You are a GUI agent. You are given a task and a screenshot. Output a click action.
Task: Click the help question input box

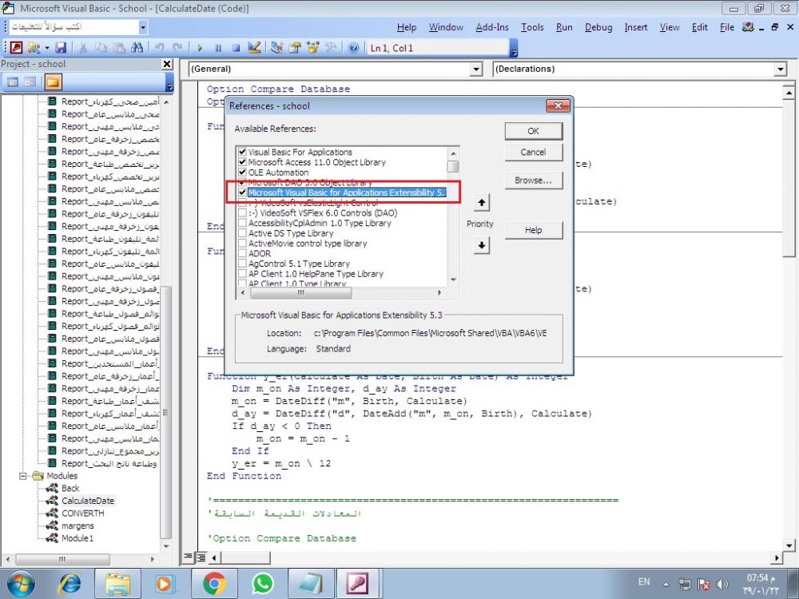[x=73, y=27]
